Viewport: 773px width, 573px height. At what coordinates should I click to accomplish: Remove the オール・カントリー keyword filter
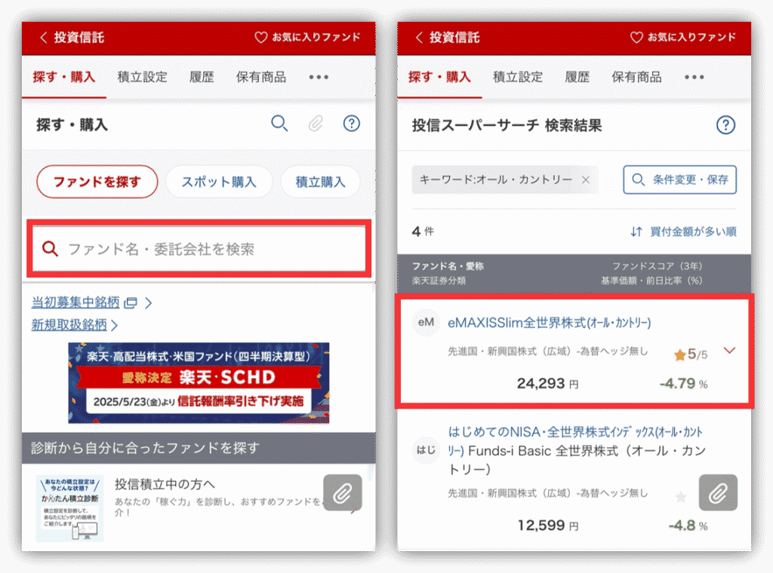(586, 179)
